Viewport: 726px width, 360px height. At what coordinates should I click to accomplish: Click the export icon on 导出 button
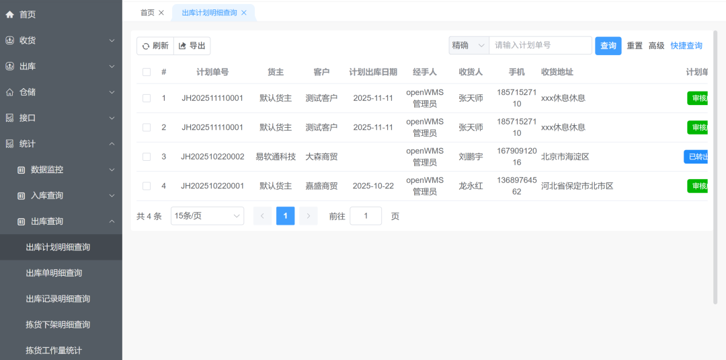[x=182, y=46]
